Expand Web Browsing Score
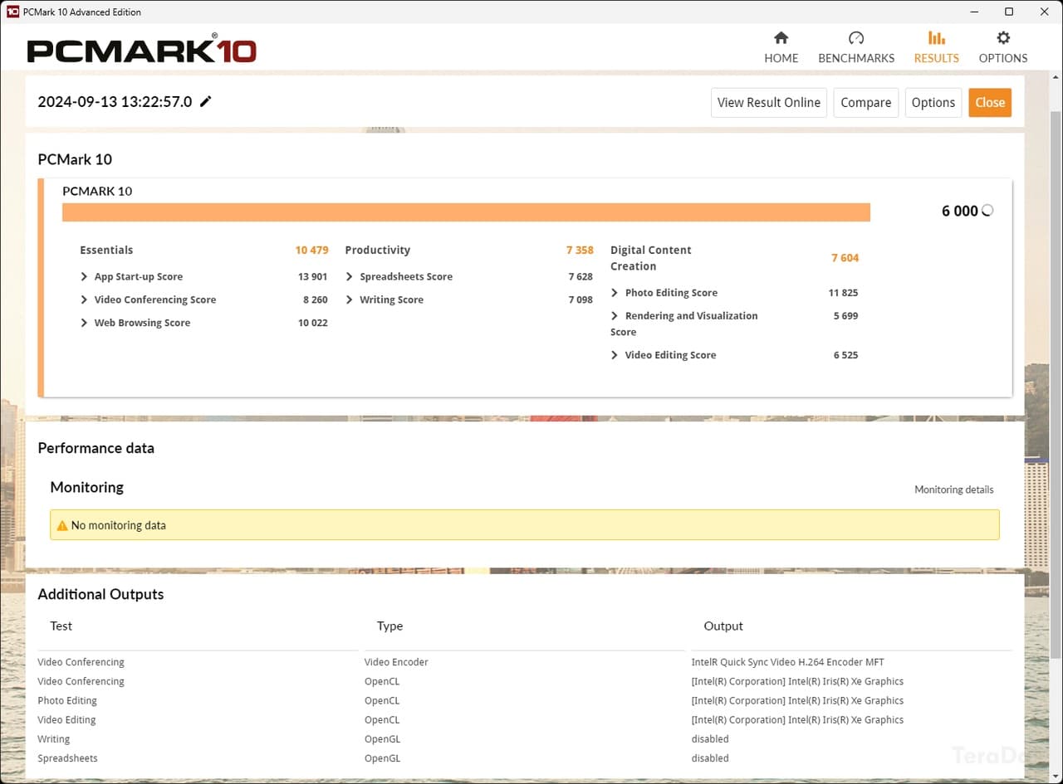The image size is (1063, 784). [84, 323]
